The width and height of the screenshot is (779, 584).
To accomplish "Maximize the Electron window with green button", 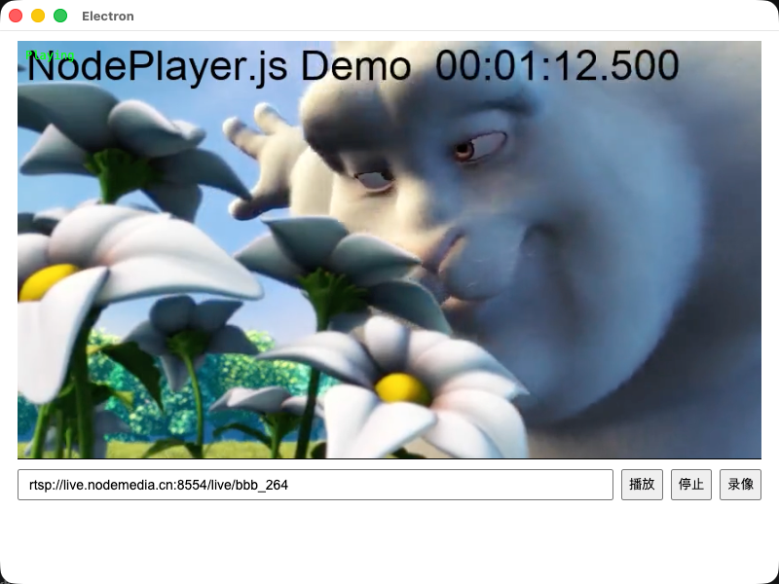I will click(60, 16).
